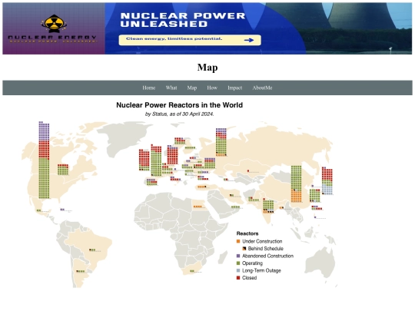Viewport: 415px width, 311px height.
Task: Click the Nuclear Power Unleashed banner headline
Action: pos(183,20)
